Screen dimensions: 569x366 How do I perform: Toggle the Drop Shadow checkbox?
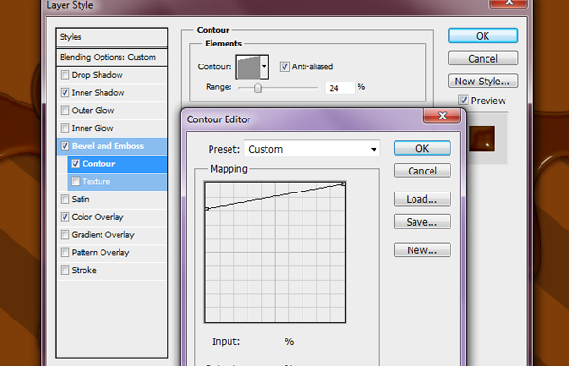(x=64, y=75)
